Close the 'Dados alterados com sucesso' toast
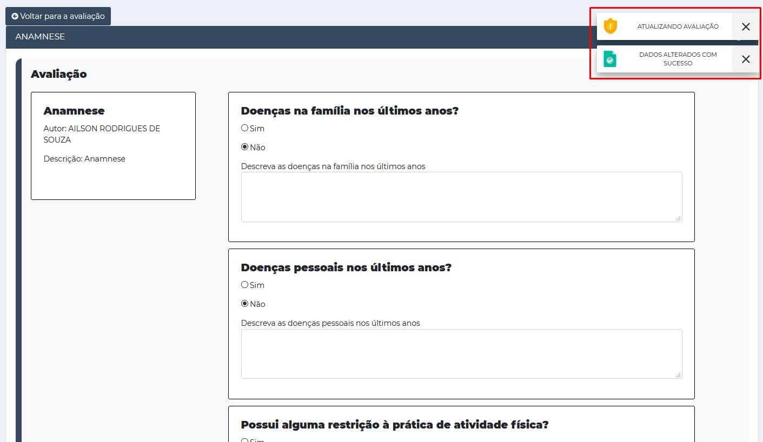This screenshot has height=442, width=763. pos(746,59)
